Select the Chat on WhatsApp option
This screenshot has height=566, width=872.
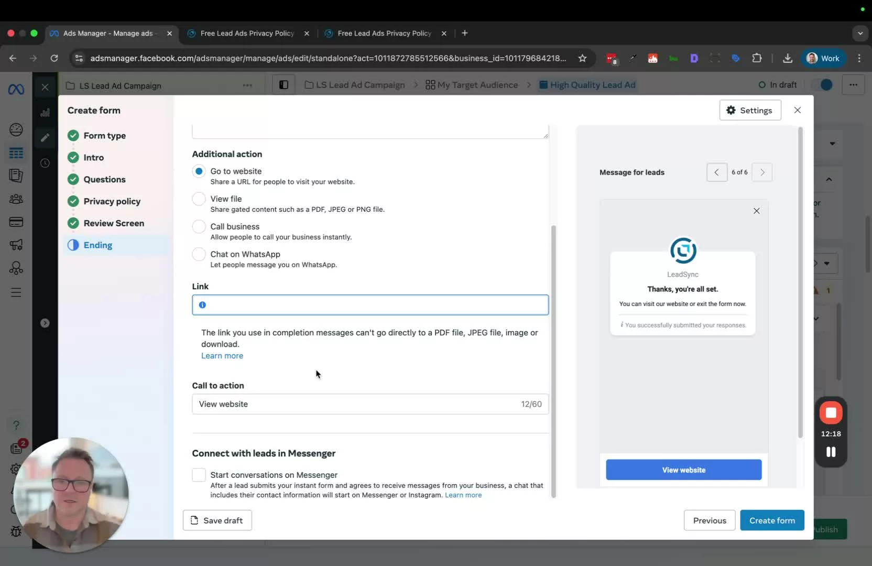199,254
